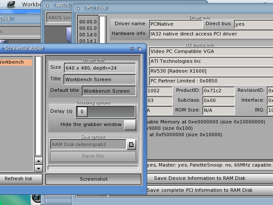
Task: Select Workbench entry in screen list
Action: coord(16,62)
